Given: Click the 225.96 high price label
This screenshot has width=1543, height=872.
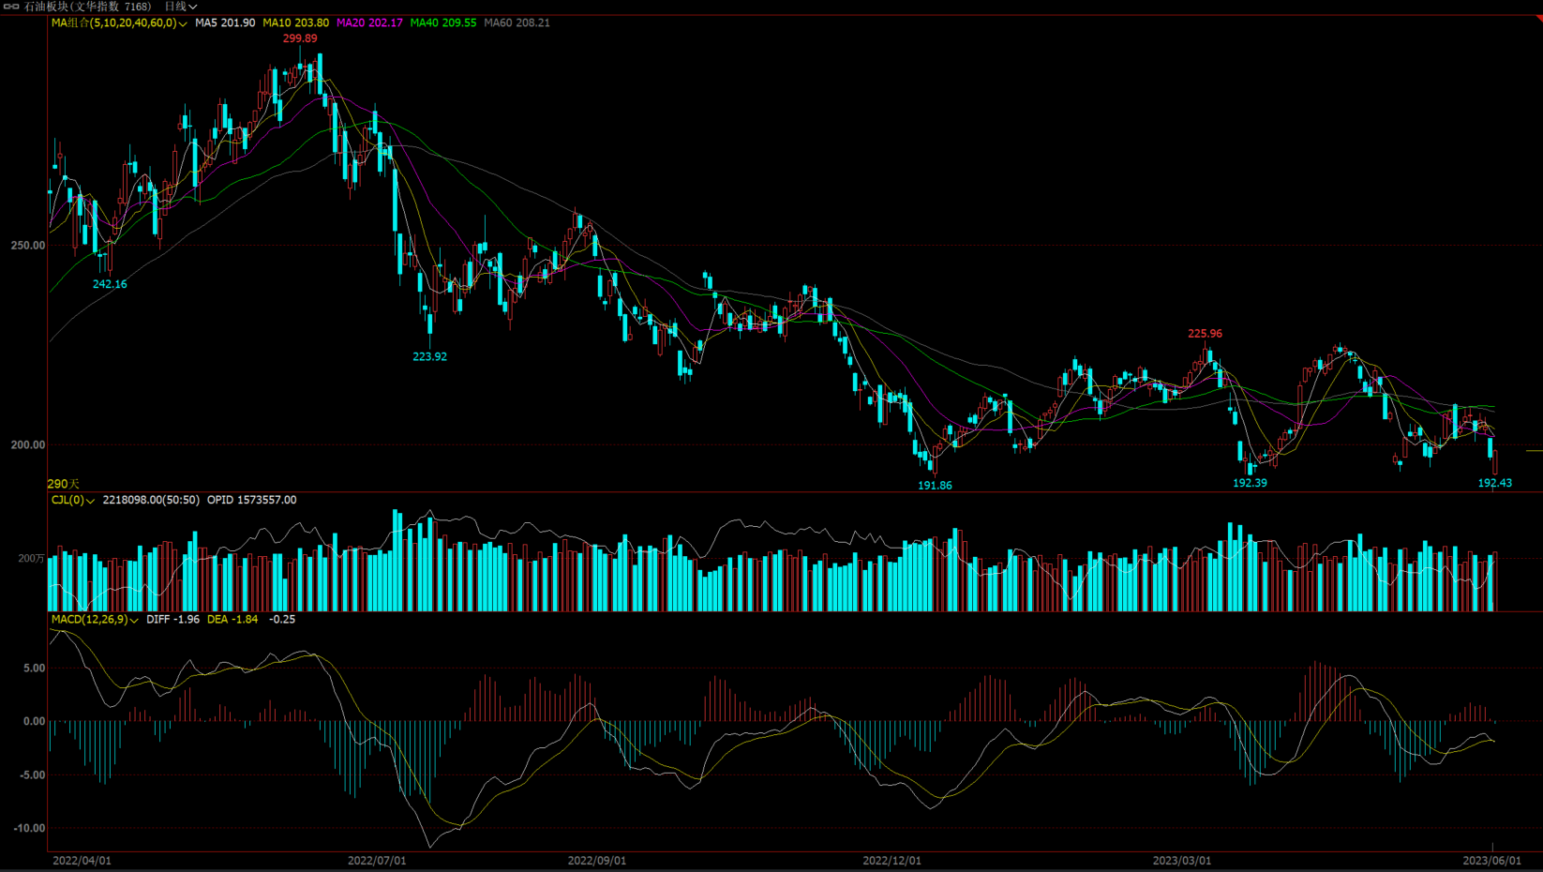Looking at the screenshot, I should (1205, 334).
